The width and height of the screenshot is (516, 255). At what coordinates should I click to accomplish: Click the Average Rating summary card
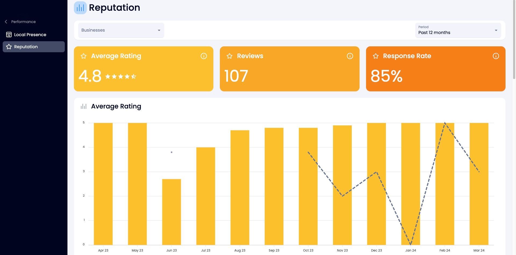click(144, 69)
